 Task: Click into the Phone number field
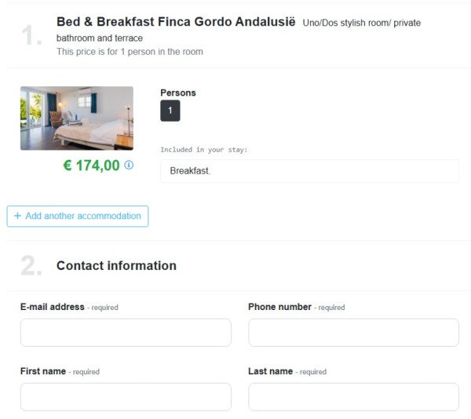(x=353, y=333)
